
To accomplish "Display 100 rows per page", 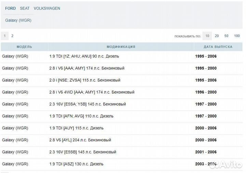I will point(237,36).
